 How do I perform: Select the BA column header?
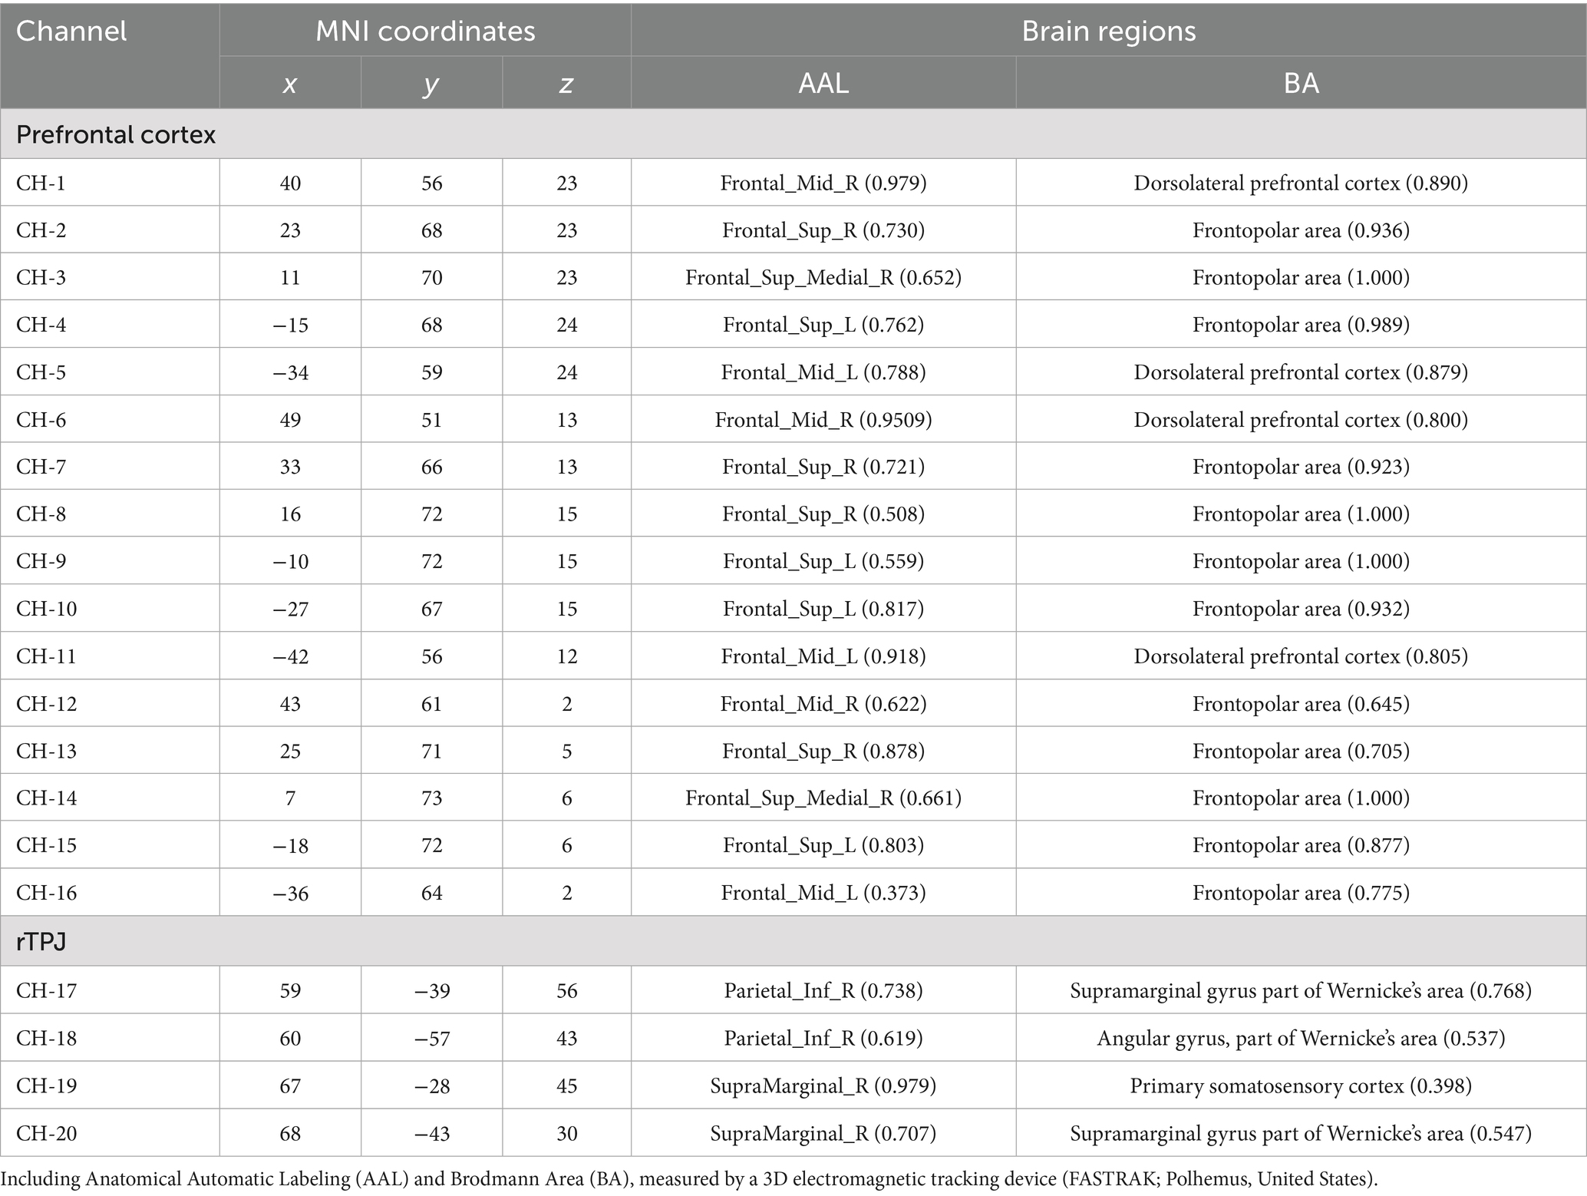[1301, 83]
